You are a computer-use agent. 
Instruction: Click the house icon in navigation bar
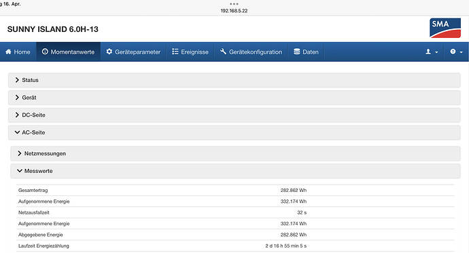pyautogui.click(x=8, y=52)
